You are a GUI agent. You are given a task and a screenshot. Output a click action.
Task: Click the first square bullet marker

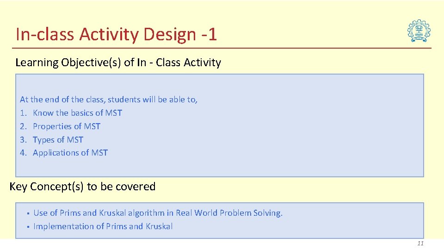tap(28, 213)
